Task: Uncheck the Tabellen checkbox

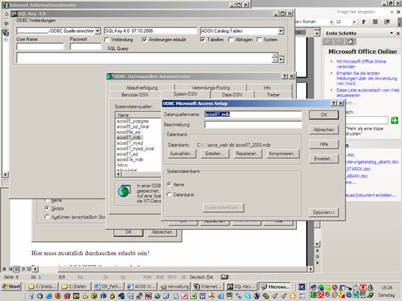Action: pos(202,40)
